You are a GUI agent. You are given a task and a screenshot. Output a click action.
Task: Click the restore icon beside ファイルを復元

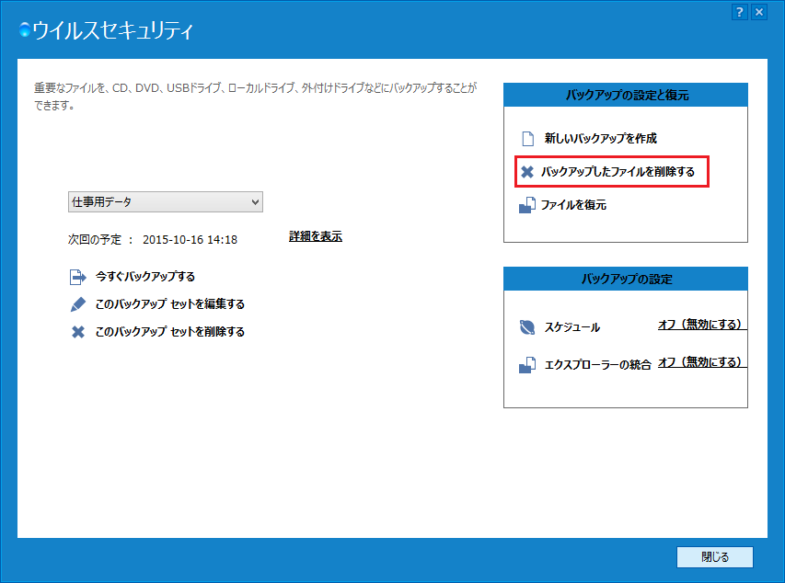[x=527, y=205]
